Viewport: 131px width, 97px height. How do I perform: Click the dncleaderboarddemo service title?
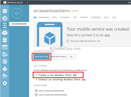tap(52, 11)
